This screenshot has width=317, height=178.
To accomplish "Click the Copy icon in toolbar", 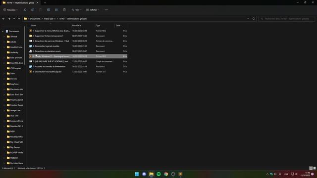I will point(33,10).
